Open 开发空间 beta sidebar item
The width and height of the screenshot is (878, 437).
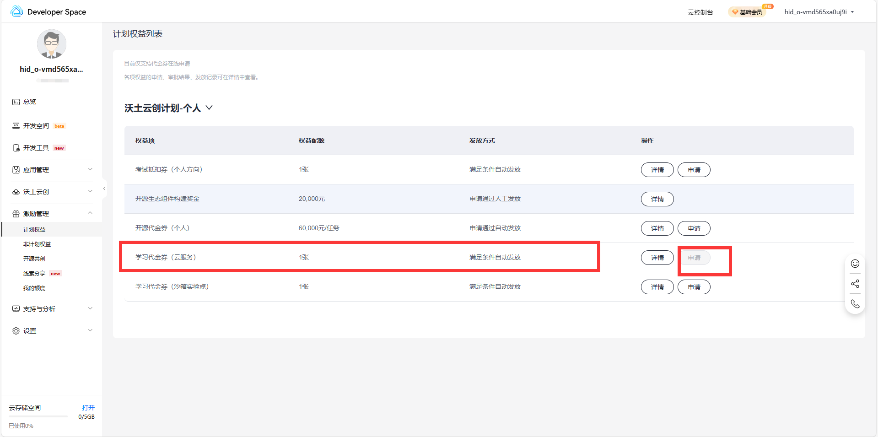pos(36,126)
